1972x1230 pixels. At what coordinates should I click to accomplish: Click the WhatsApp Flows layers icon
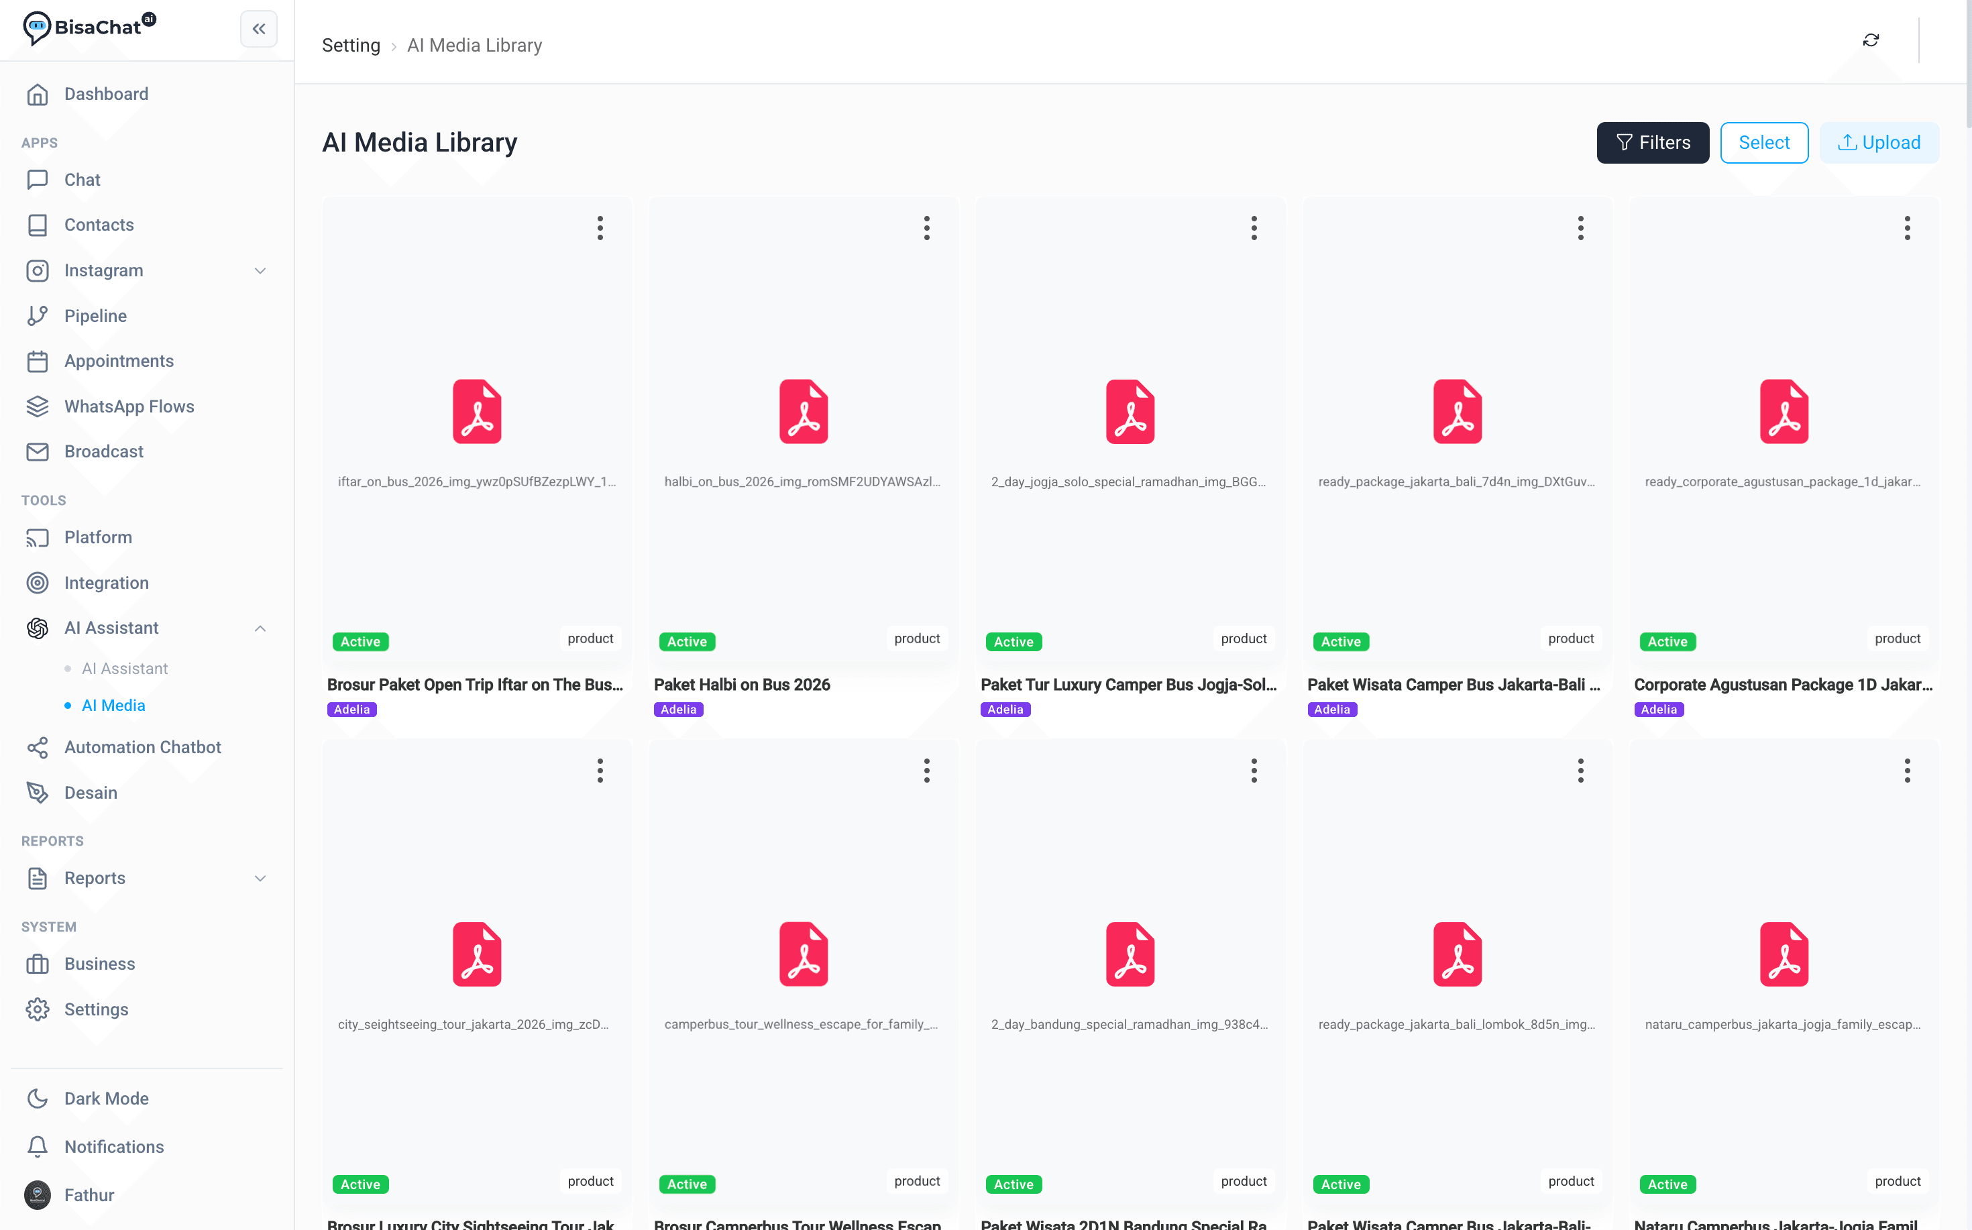(38, 406)
